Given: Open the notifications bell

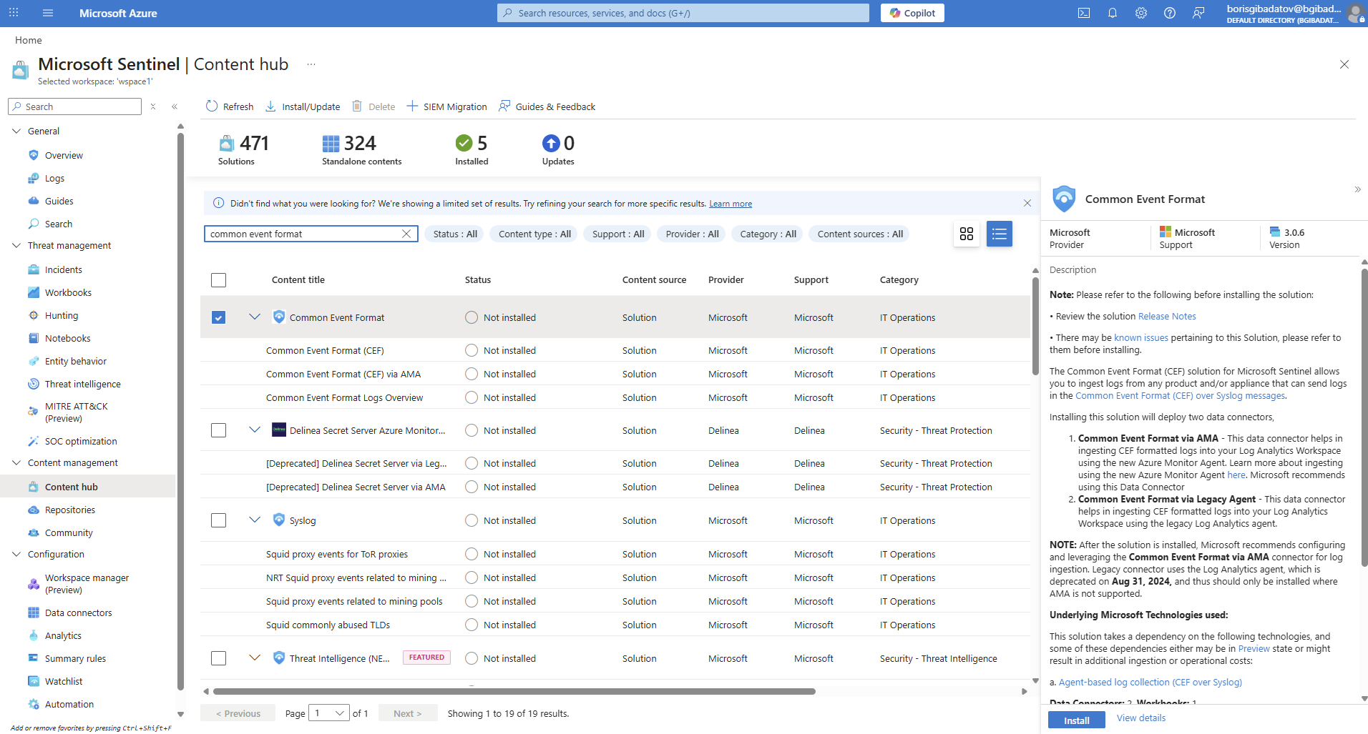Looking at the screenshot, I should point(1113,13).
